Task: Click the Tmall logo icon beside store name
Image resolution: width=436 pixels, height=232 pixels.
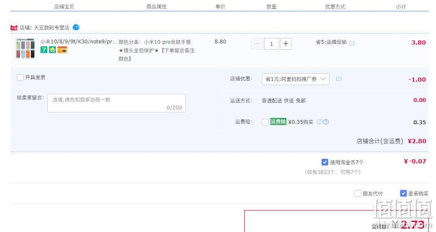Action: (14, 28)
